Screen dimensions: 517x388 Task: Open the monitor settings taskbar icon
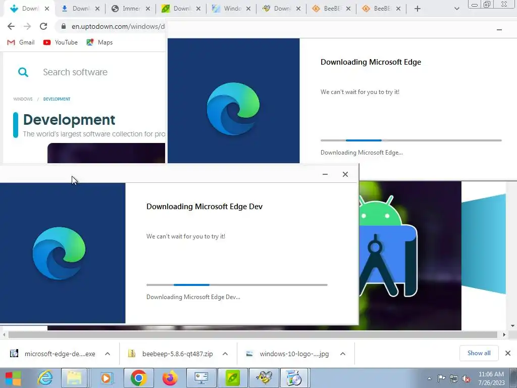(x=201, y=378)
